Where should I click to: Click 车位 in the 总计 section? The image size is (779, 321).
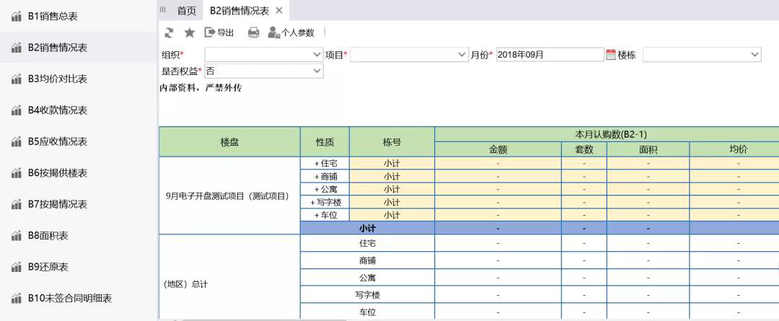(x=367, y=312)
